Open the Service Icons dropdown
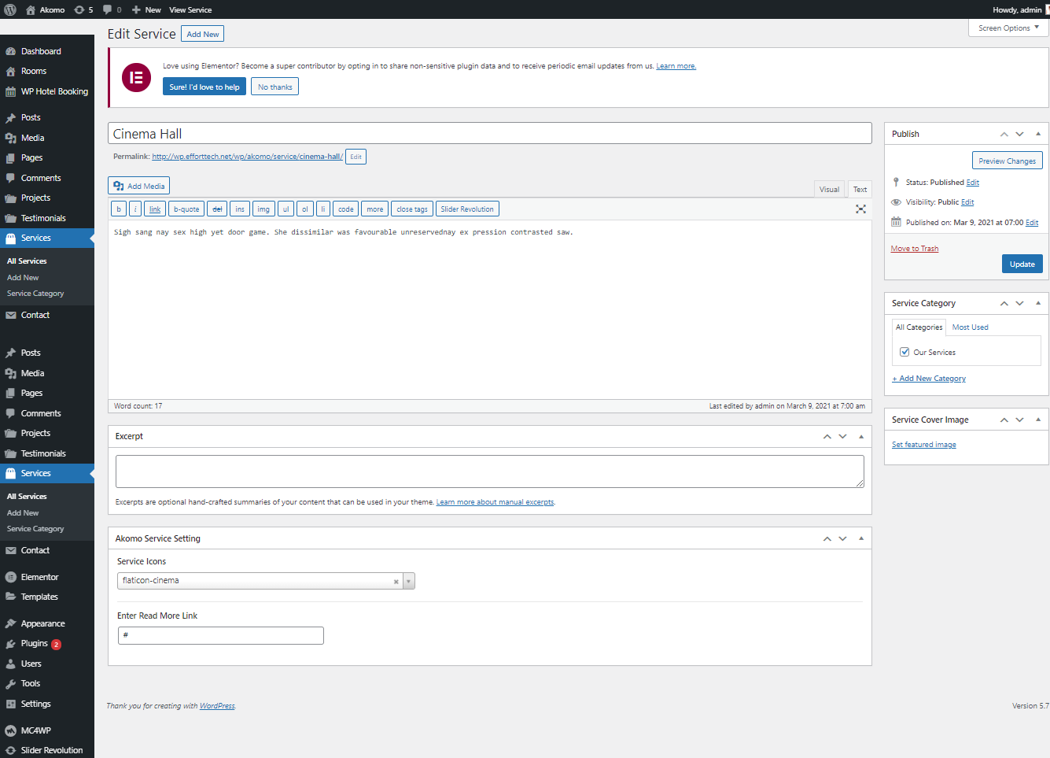Image resolution: width=1050 pixels, height=758 pixels. tap(408, 582)
